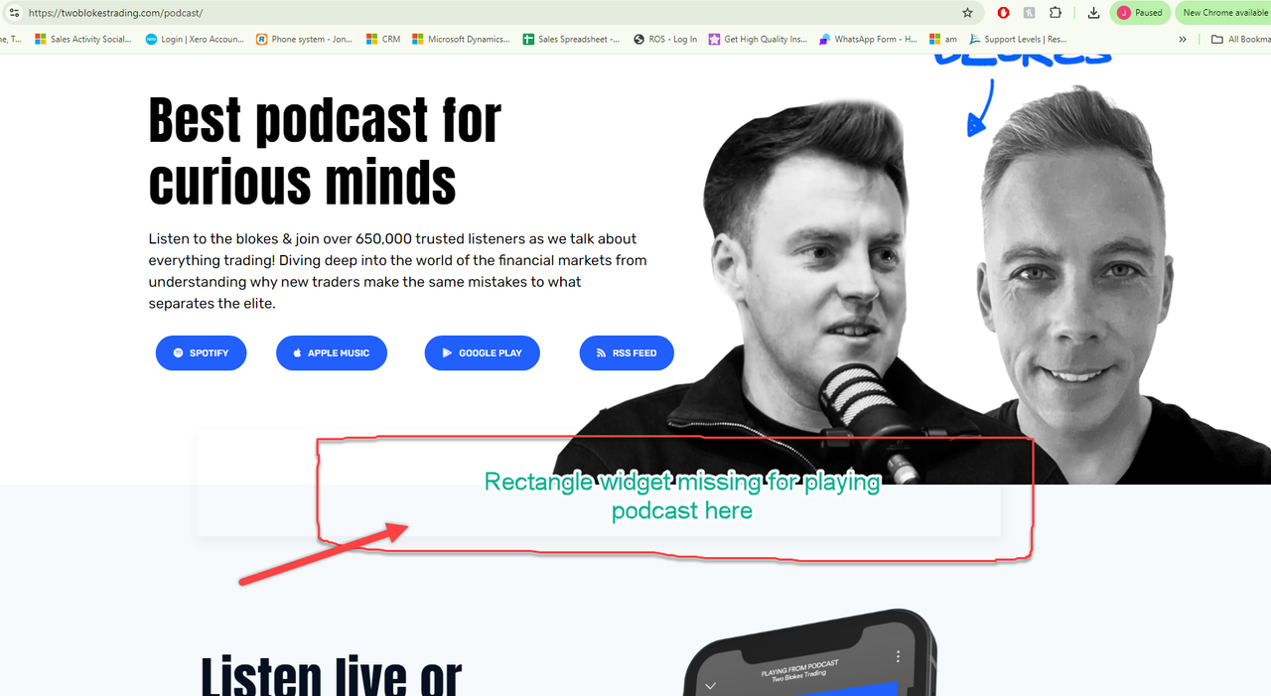1271x696 pixels.
Task: Expand the hidden bookmarks chevron
Action: (1183, 40)
